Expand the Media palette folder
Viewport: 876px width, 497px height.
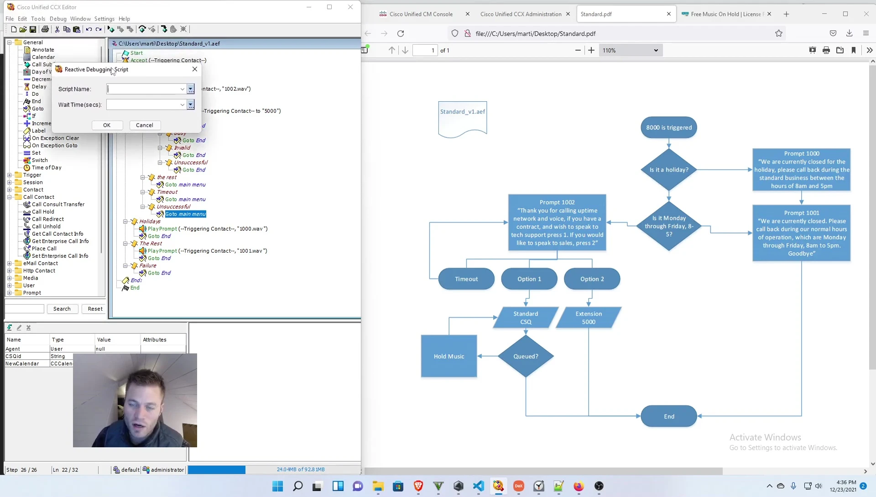[x=9, y=278]
